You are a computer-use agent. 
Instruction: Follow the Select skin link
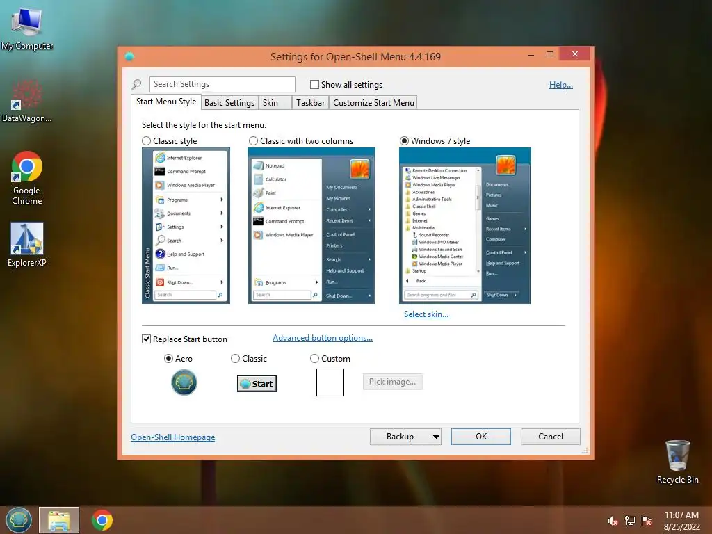[x=426, y=314]
